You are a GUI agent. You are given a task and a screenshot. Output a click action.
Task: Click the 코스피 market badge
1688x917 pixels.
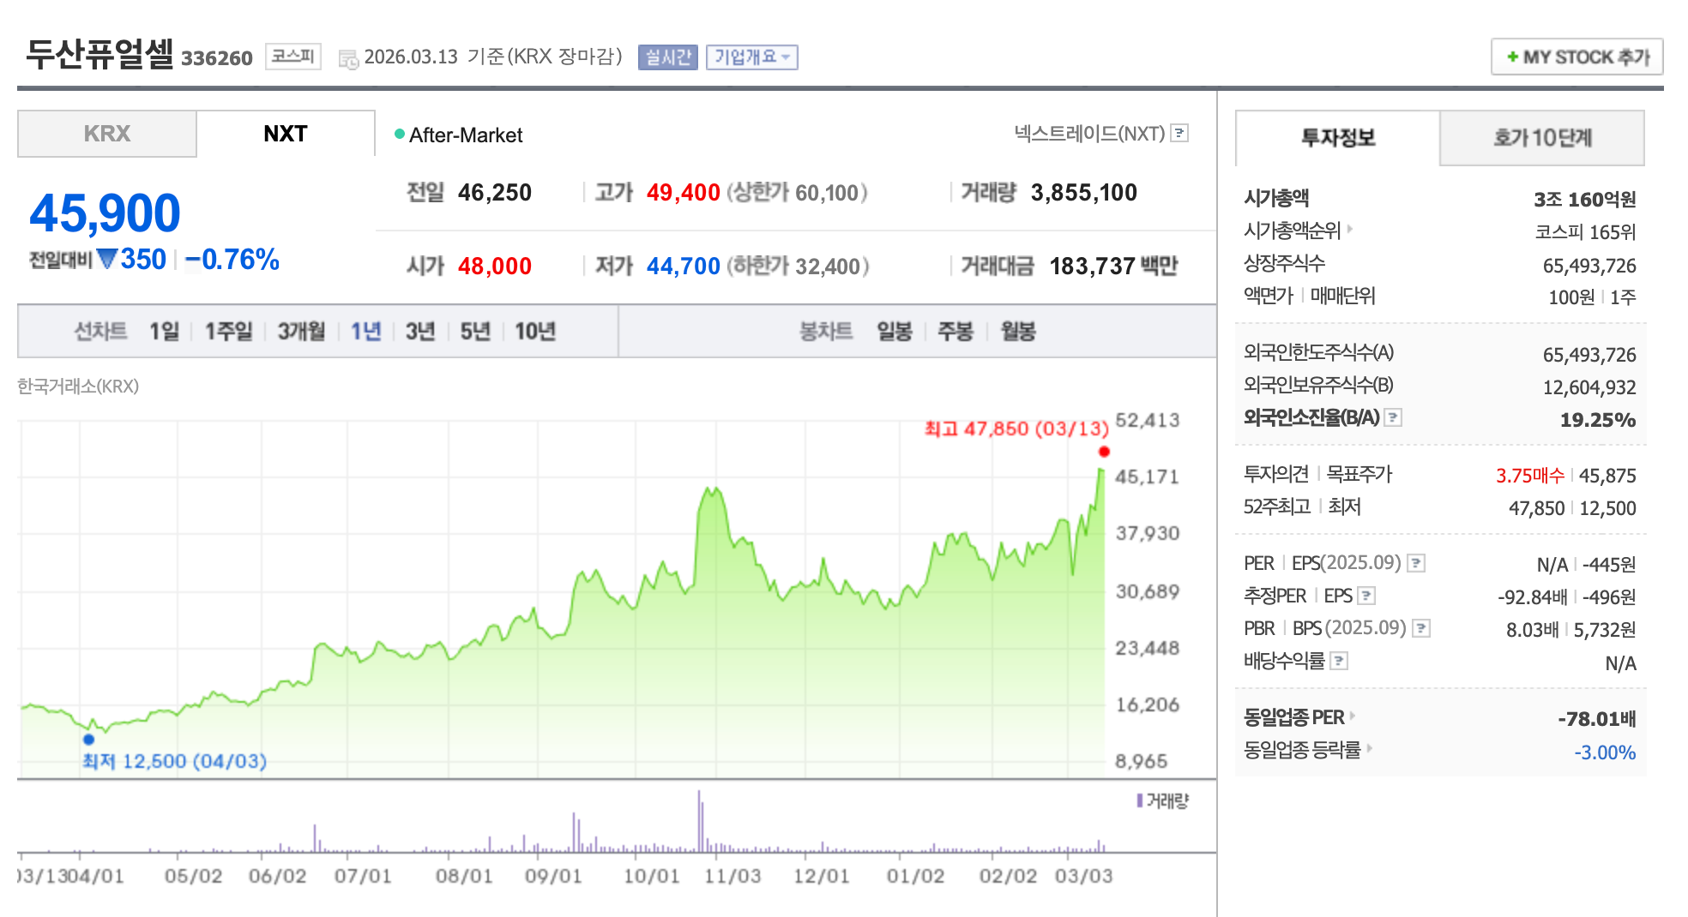(x=293, y=57)
